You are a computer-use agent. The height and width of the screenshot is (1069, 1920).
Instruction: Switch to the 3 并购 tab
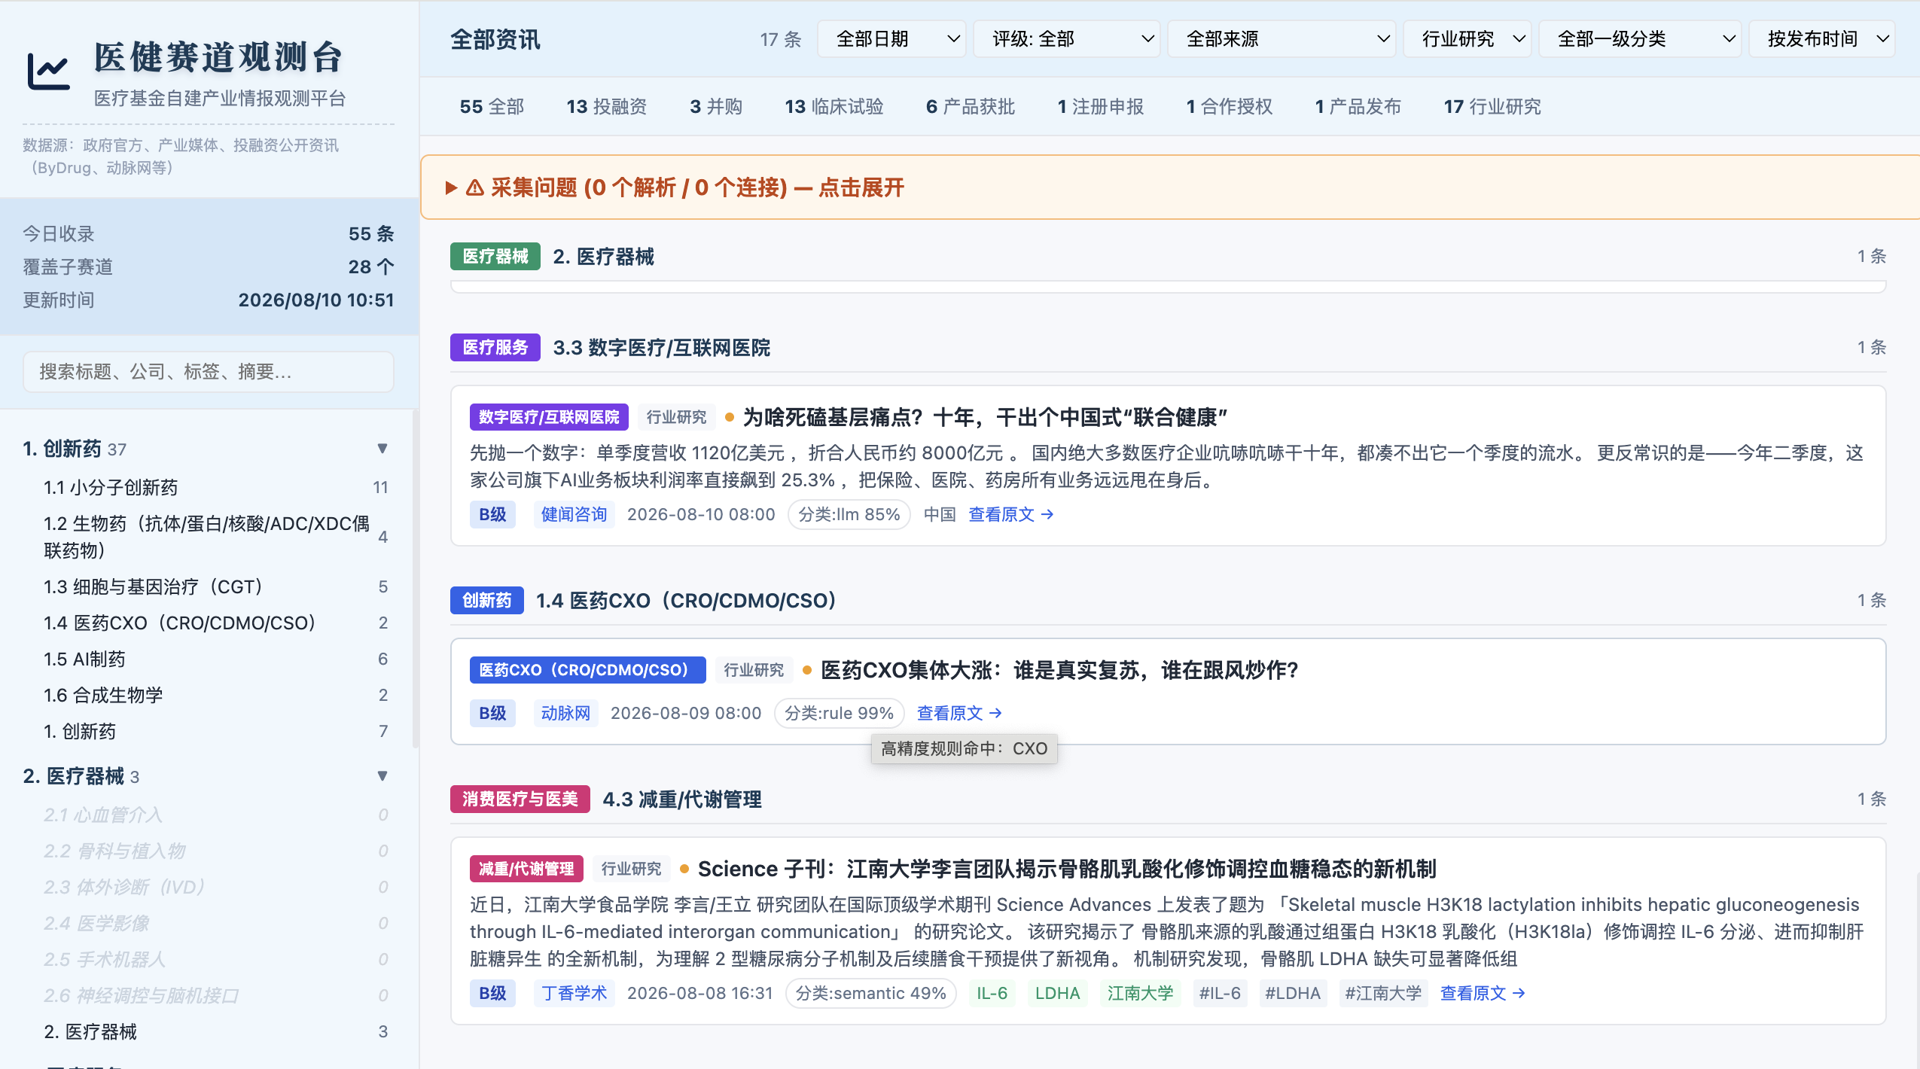(x=716, y=107)
